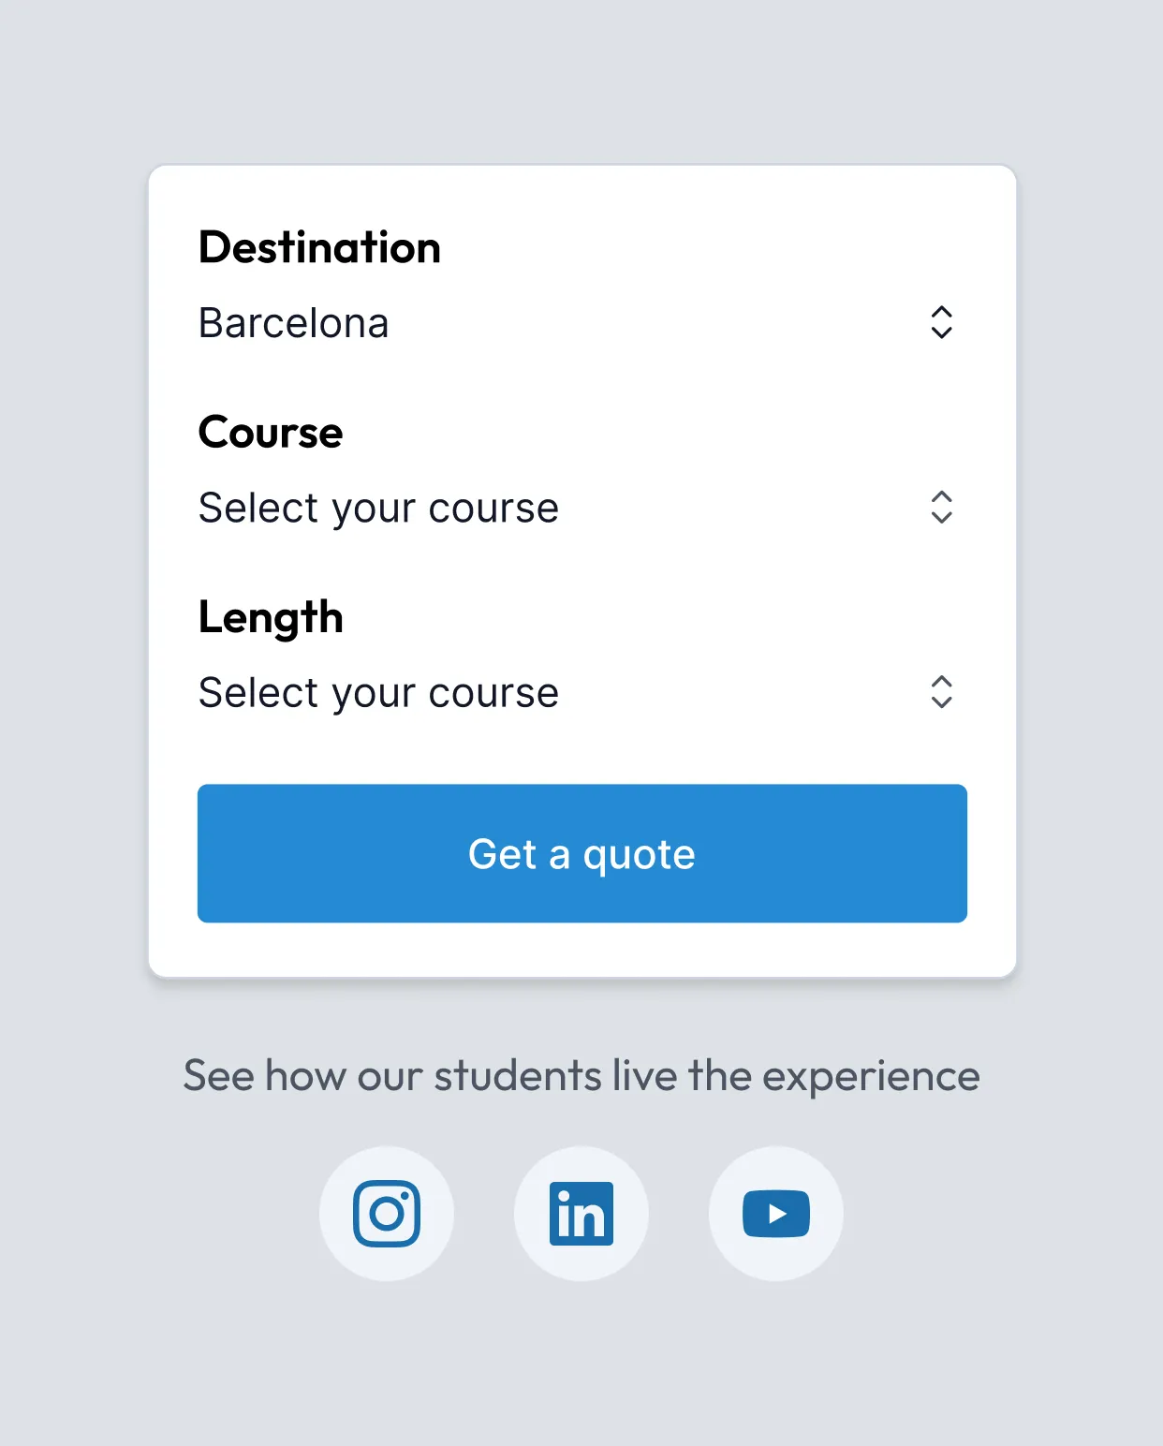Screen dimensions: 1163x1446
Task: Open the YouTube channel icon
Action: (x=775, y=1213)
